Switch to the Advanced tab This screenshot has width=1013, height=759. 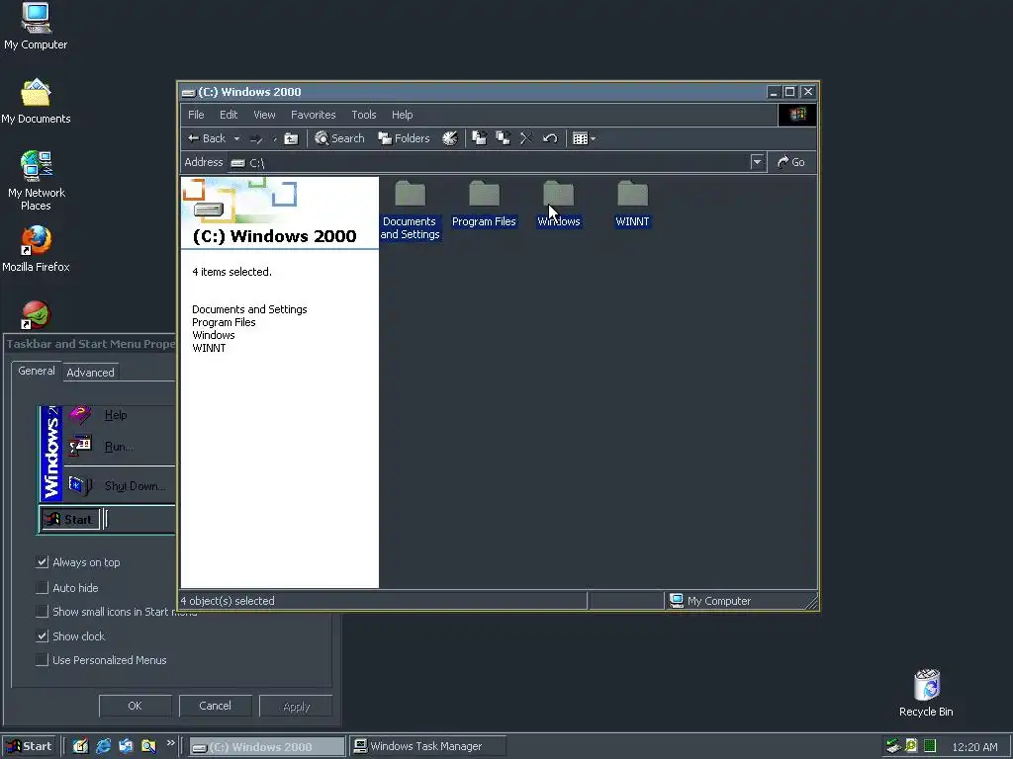click(x=90, y=373)
